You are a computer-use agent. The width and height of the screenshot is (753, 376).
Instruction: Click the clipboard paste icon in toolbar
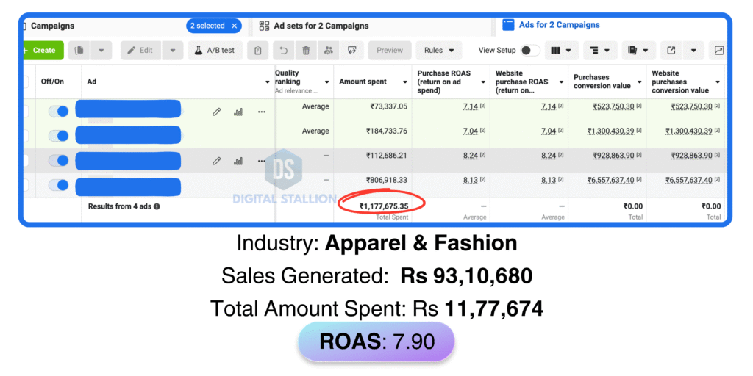click(x=257, y=51)
